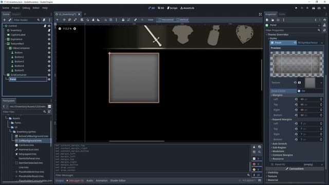Screen dimensions: 329x185
Task: Expand the Visibility section under CanvasItem
Action: click(x=273, y=173)
